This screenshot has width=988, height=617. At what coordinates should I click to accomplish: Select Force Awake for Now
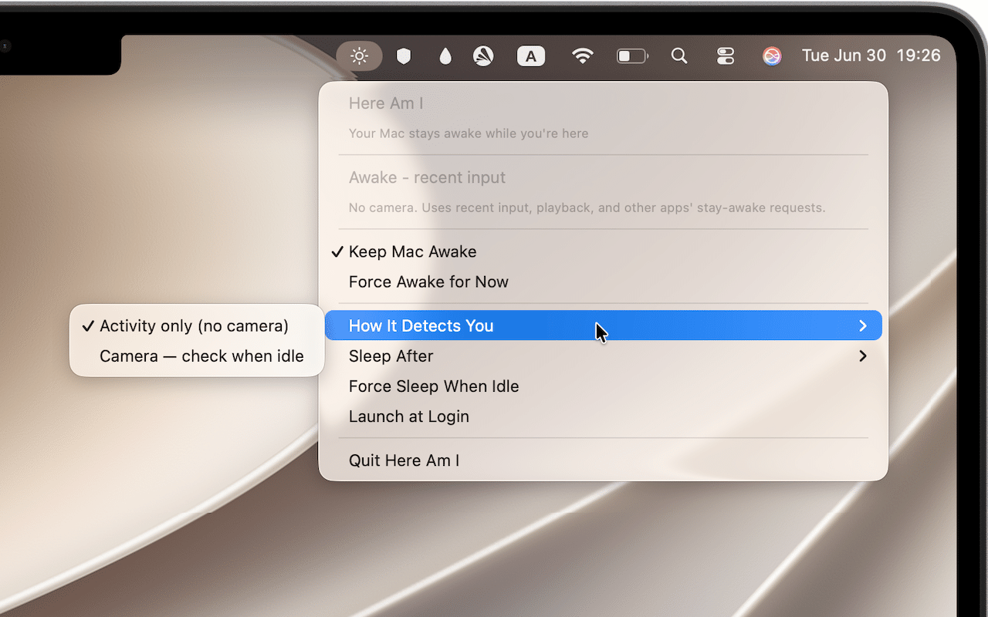pos(604,282)
